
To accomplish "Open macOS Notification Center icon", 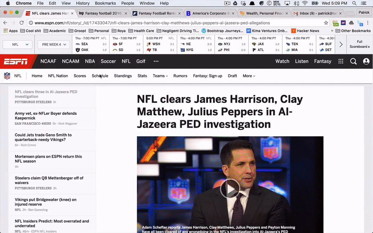I will click(x=364, y=3).
